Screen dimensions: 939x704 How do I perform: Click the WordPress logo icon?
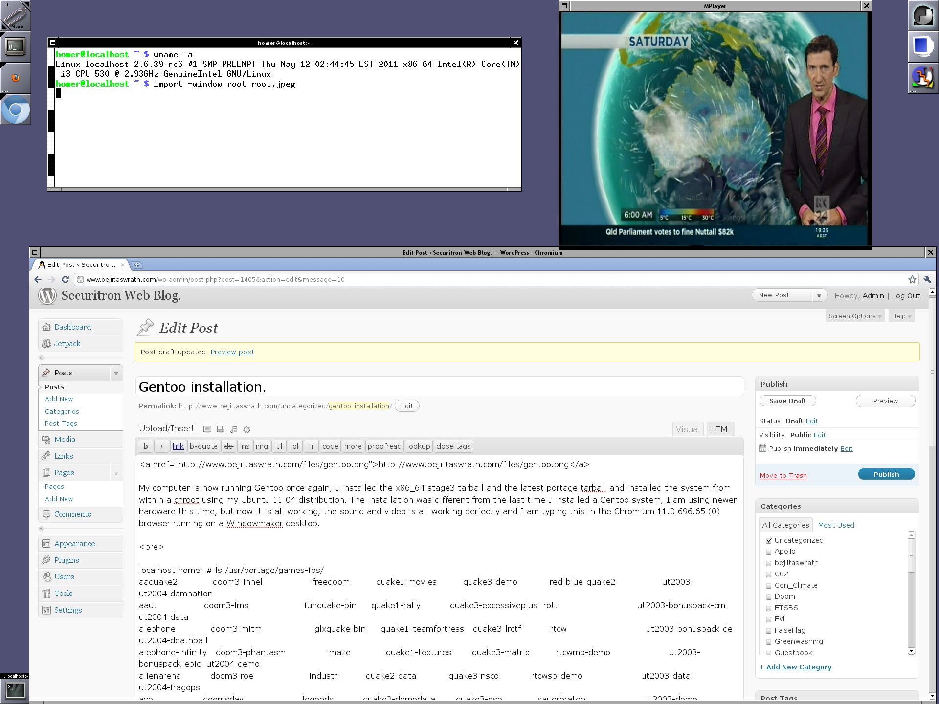47,296
